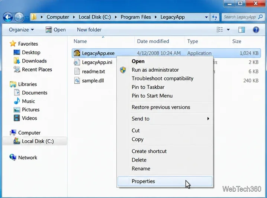
Task: Click LegacyApp breadcrumb segment
Action: click(x=173, y=17)
